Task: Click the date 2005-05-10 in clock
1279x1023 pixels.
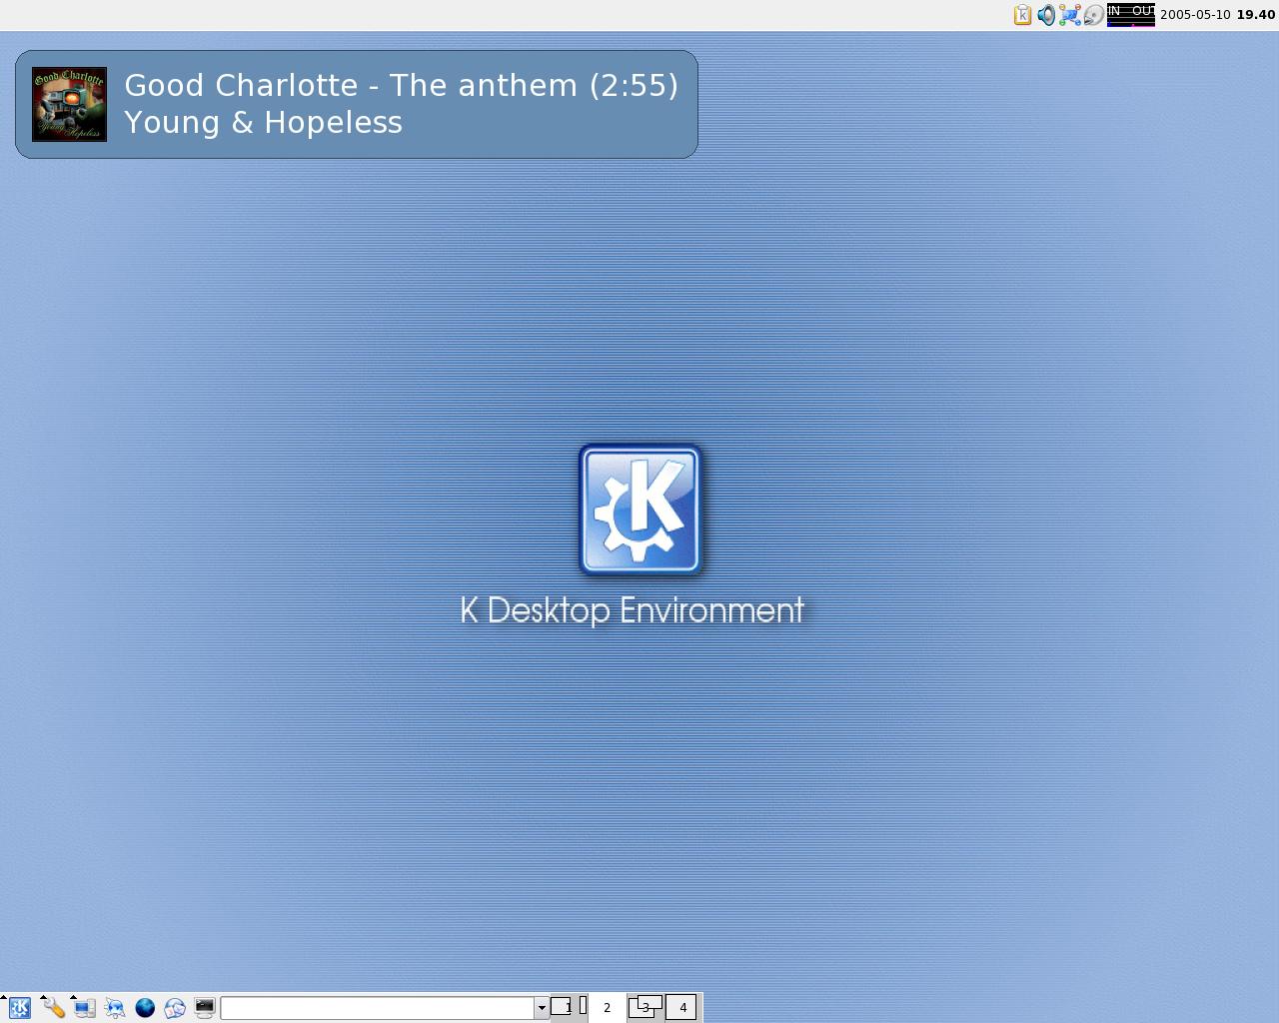Action: coord(1195,15)
